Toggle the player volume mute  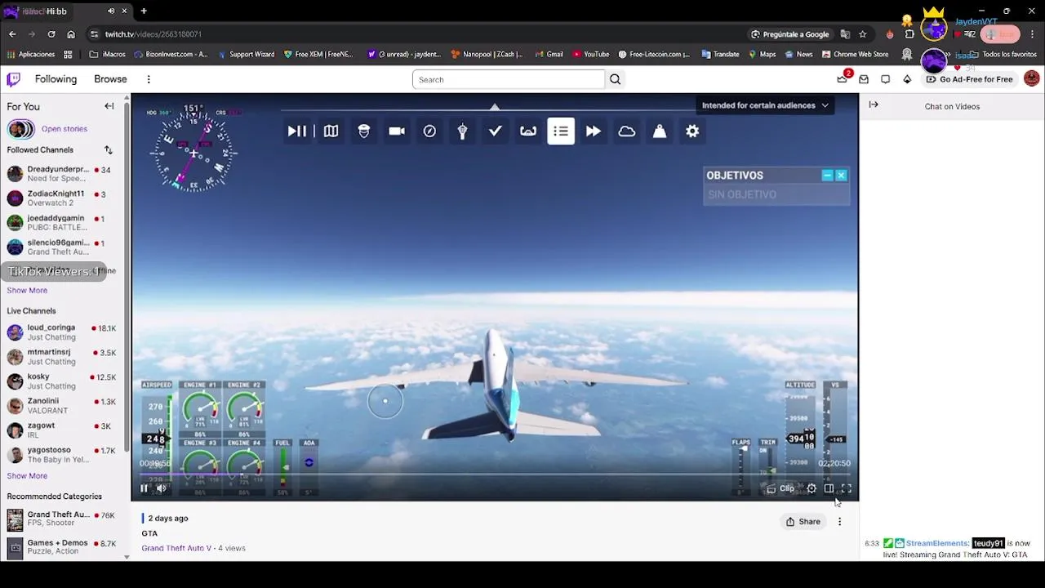(162, 488)
